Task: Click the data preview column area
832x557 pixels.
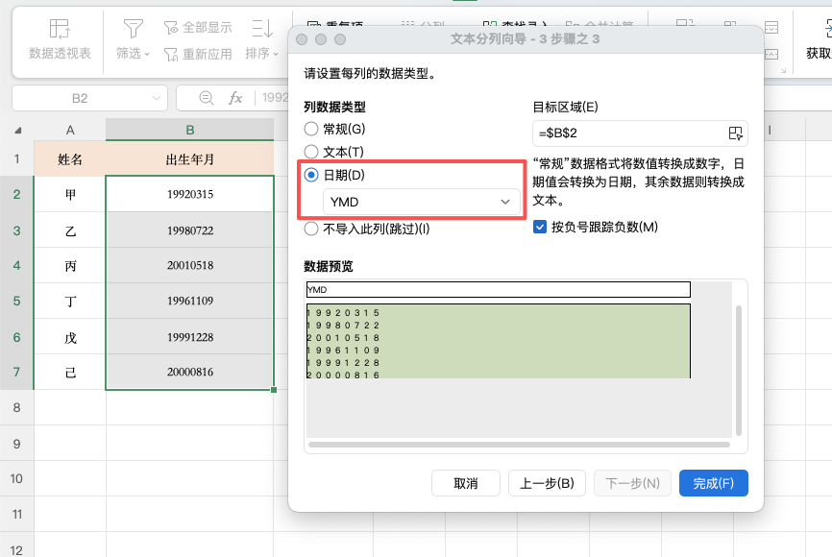Action: point(499,341)
